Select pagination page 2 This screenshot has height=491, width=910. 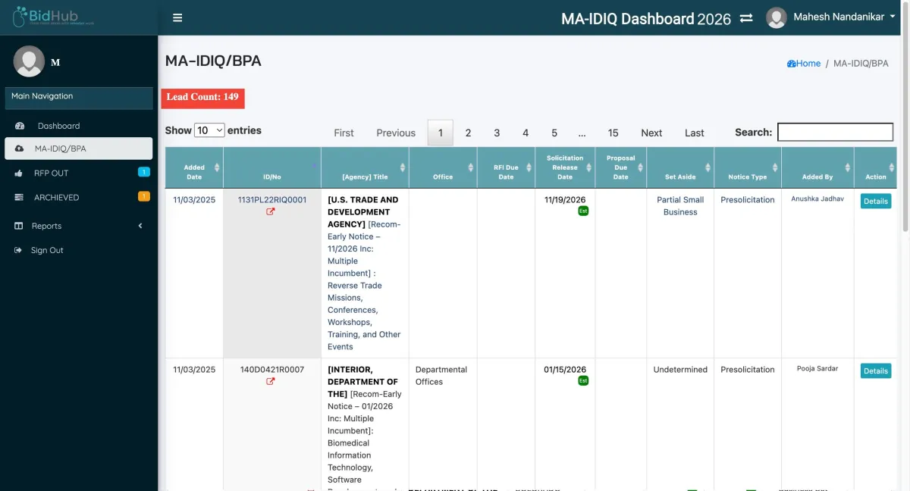[x=468, y=133]
